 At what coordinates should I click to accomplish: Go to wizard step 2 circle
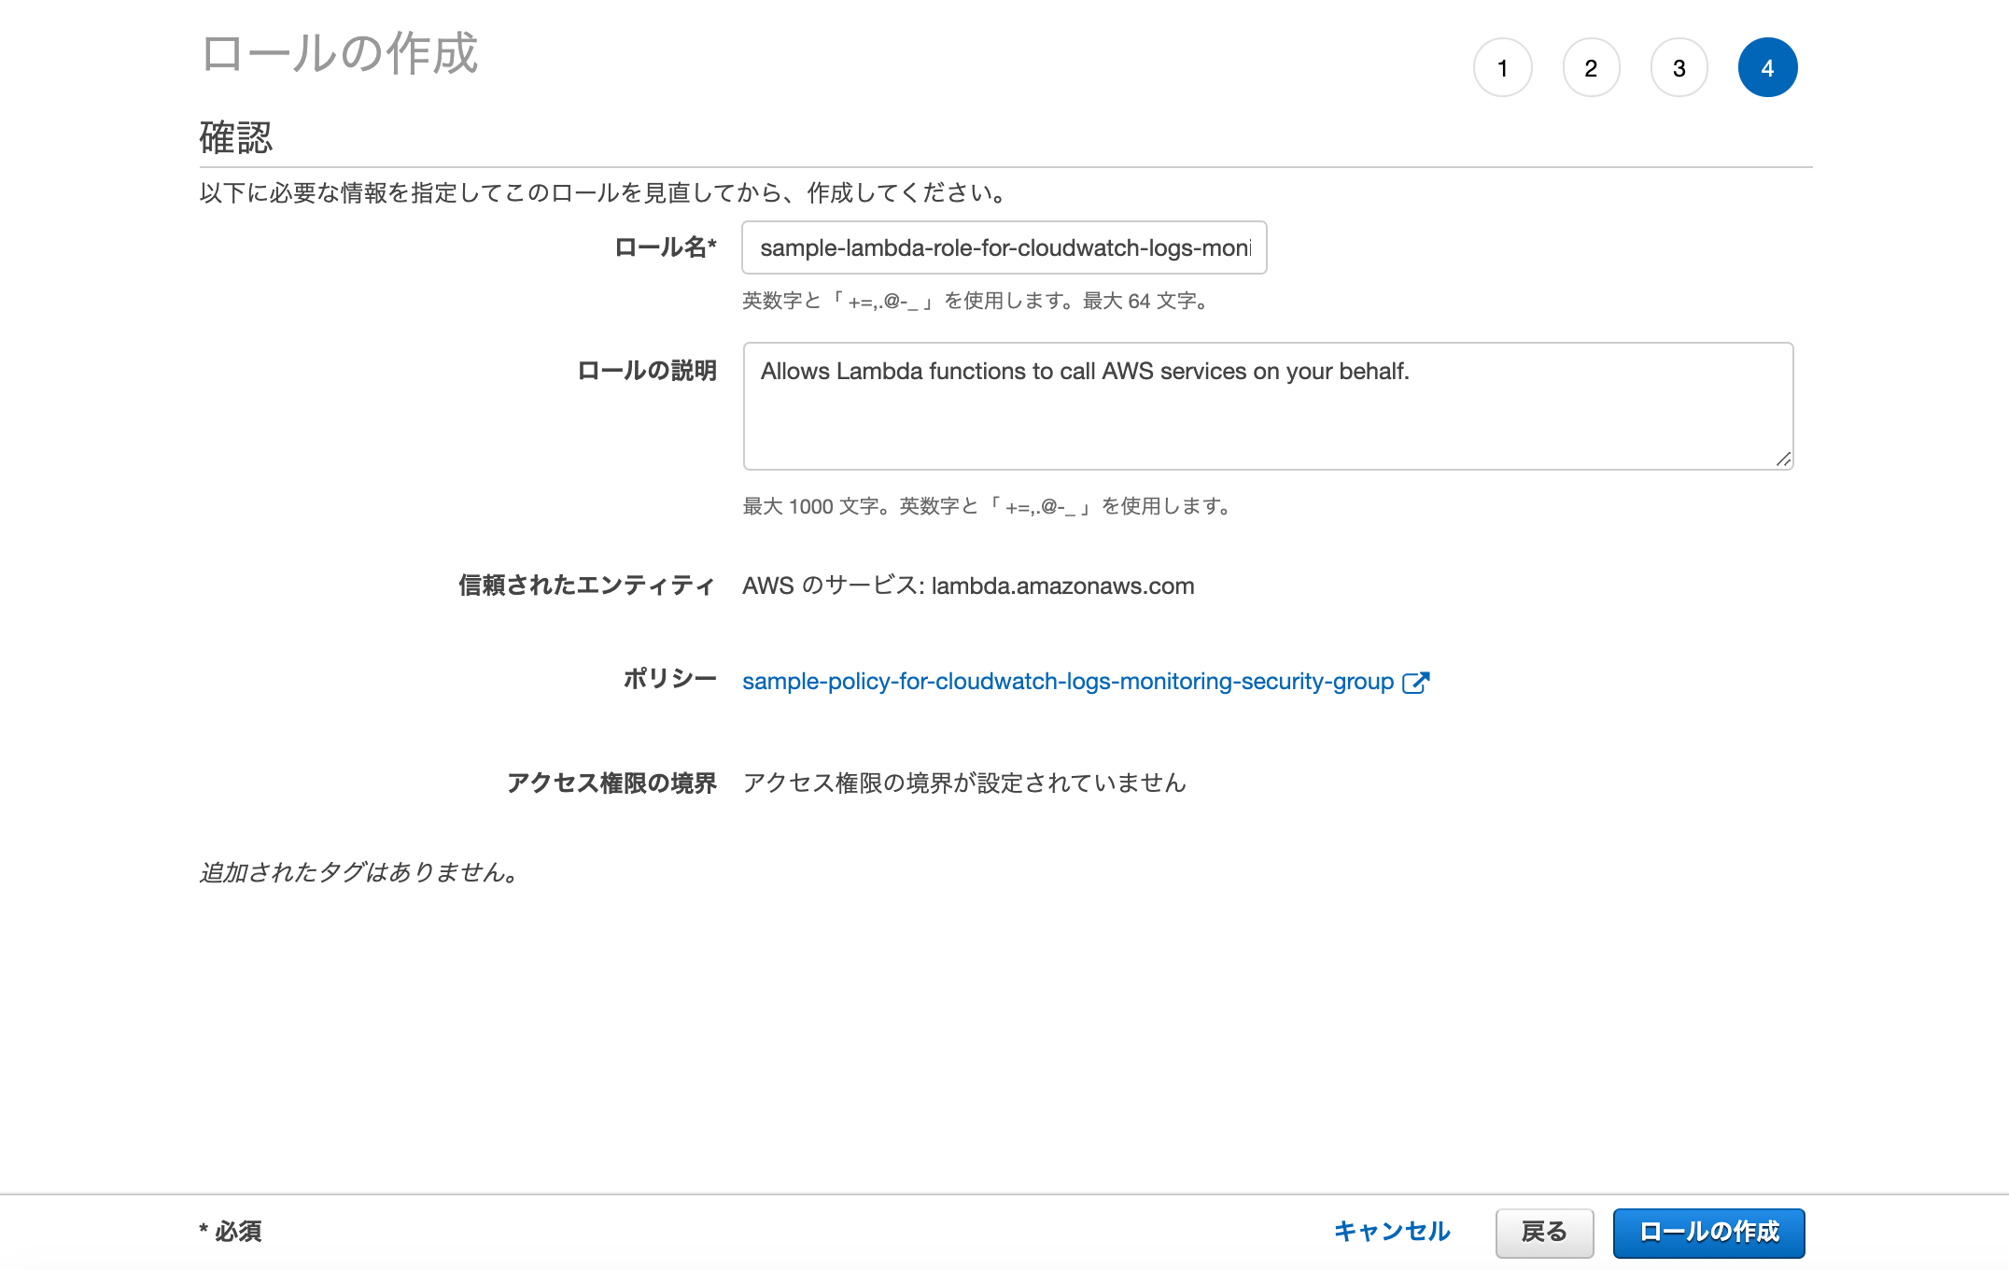(x=1591, y=67)
